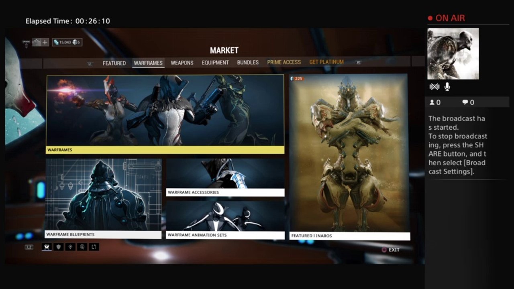Viewport: 514px width, 289px height.
Task: Select the location pin category icon
Action: 70,247
